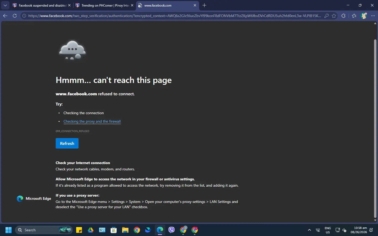Click the scrollbar up arrow
The width and height of the screenshot is (378, 236).
tap(375, 23)
